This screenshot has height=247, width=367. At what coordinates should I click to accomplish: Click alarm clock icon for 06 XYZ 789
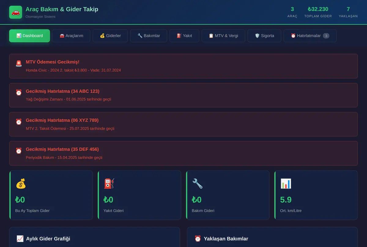[19, 122]
